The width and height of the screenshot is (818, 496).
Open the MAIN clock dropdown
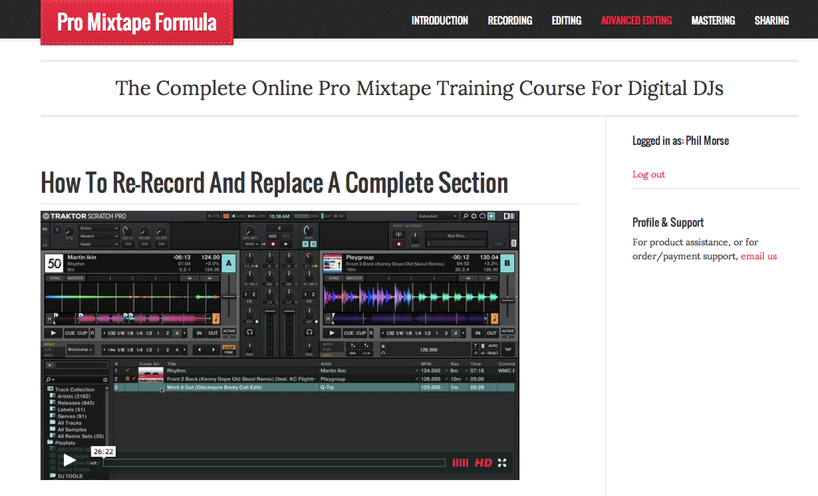pyautogui.click(x=250, y=244)
